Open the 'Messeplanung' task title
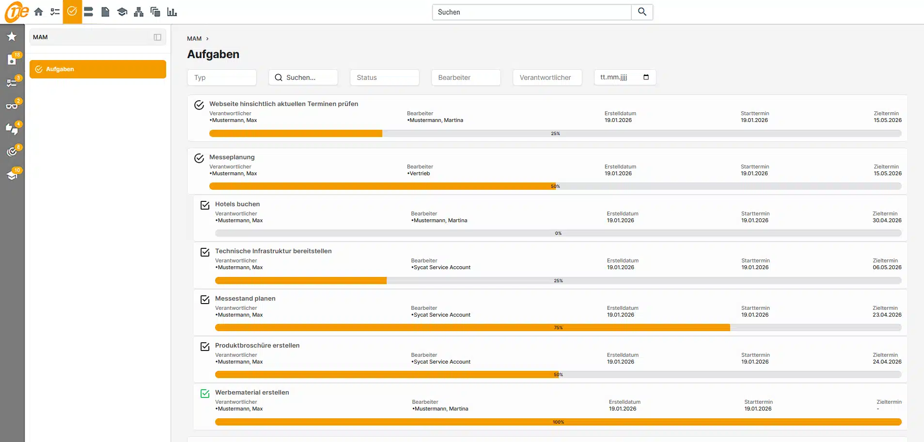The height and width of the screenshot is (442, 924). [x=232, y=157]
